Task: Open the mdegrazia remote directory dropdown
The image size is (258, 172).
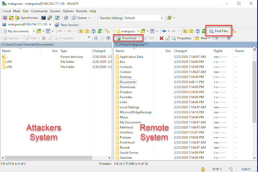Action: [x=127, y=31]
